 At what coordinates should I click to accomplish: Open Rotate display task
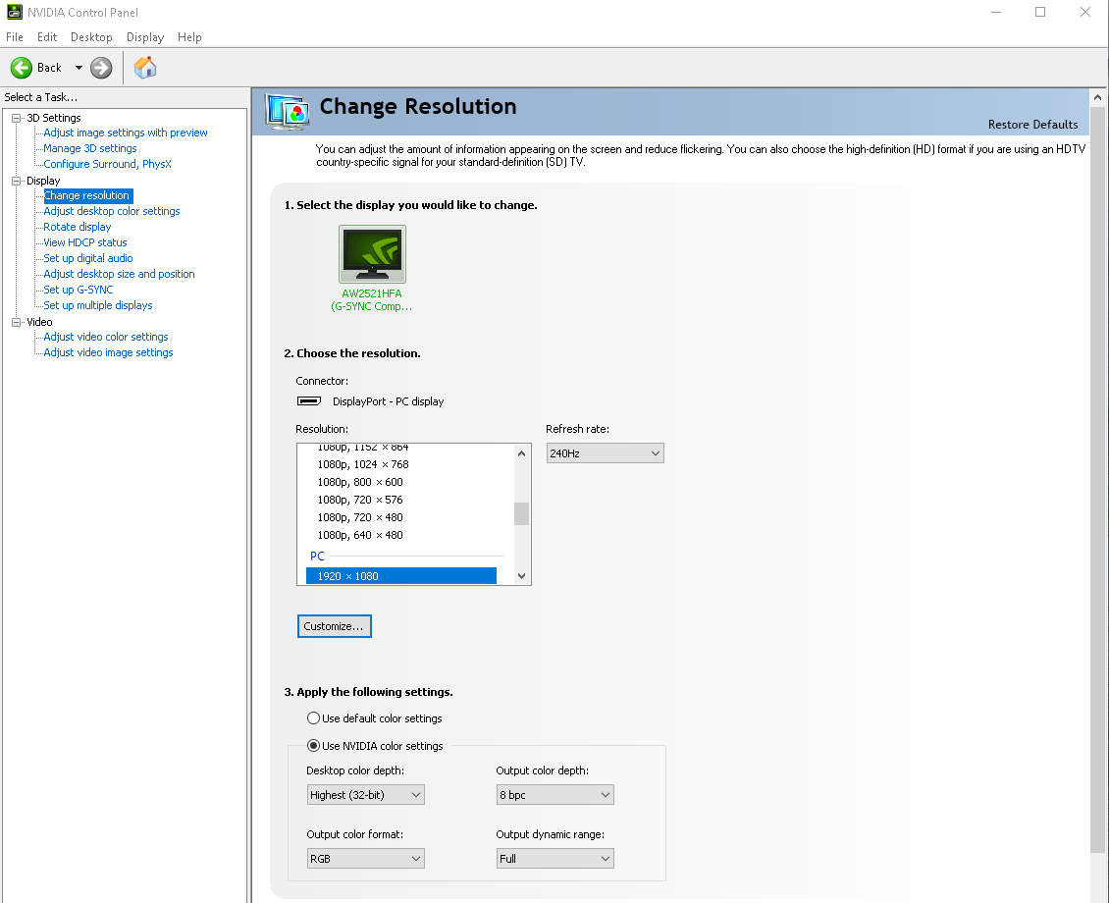pos(78,227)
